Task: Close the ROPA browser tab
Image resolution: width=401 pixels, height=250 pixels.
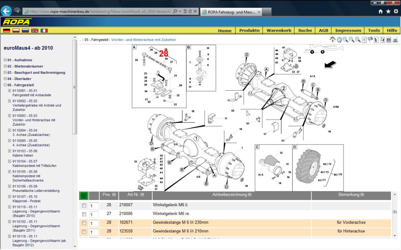Action: 259,12
